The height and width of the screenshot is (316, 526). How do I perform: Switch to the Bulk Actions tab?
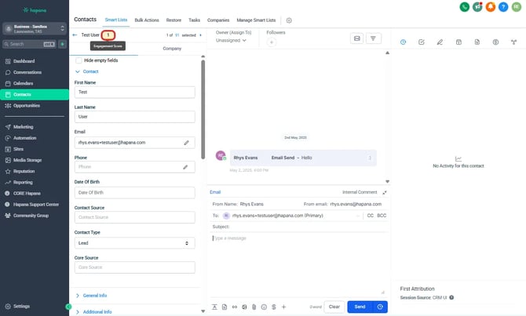click(x=146, y=20)
